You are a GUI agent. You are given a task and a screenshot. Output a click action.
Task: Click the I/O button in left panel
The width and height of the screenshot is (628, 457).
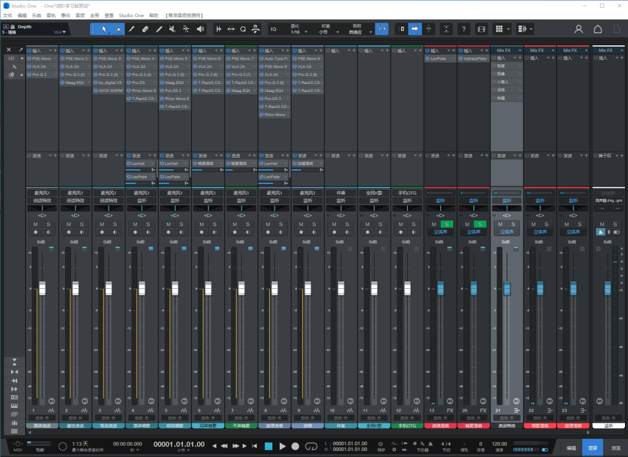click(x=11, y=58)
